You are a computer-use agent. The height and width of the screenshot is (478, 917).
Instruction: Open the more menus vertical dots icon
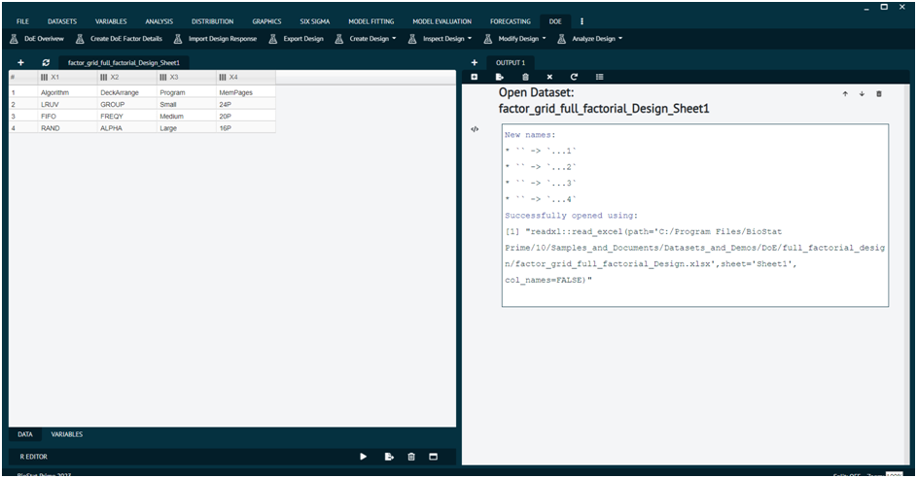(582, 21)
